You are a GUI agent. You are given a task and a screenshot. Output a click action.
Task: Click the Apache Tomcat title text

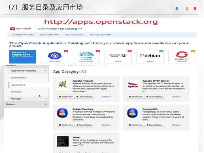click(x=83, y=81)
